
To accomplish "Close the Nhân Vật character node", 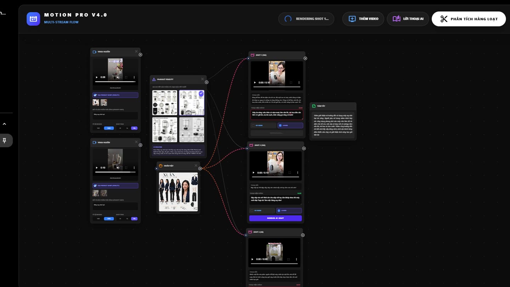I will click(196, 165).
